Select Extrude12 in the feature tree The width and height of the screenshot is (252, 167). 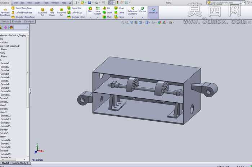tap(5, 116)
